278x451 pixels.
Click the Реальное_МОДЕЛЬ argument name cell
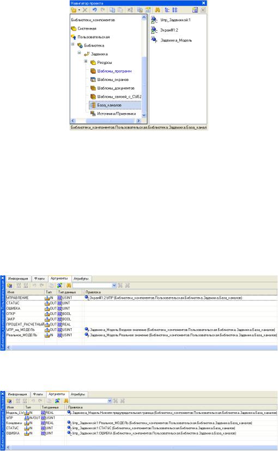[x=25, y=335]
